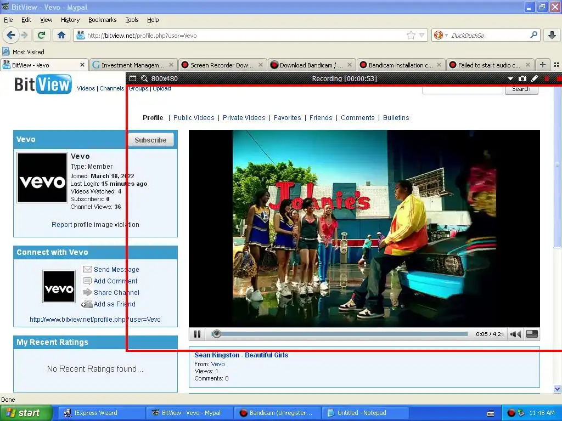Screen dimensions: 562x421
Task: Click the Share Channel arrow icon
Action: point(87,293)
